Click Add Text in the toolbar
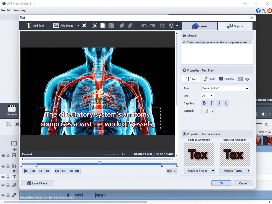 pyautogui.click(x=35, y=26)
